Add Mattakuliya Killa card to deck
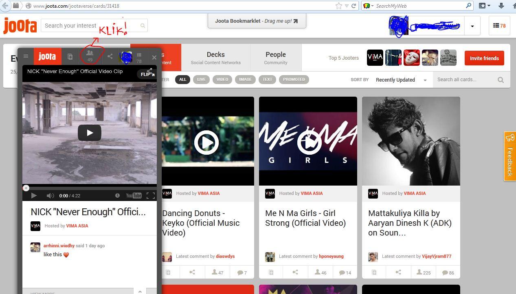 pos(374,272)
